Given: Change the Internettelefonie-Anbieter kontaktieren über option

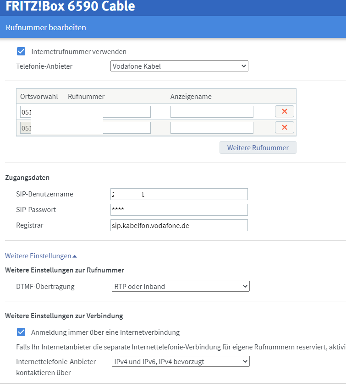Looking at the screenshot, I should [x=181, y=361].
